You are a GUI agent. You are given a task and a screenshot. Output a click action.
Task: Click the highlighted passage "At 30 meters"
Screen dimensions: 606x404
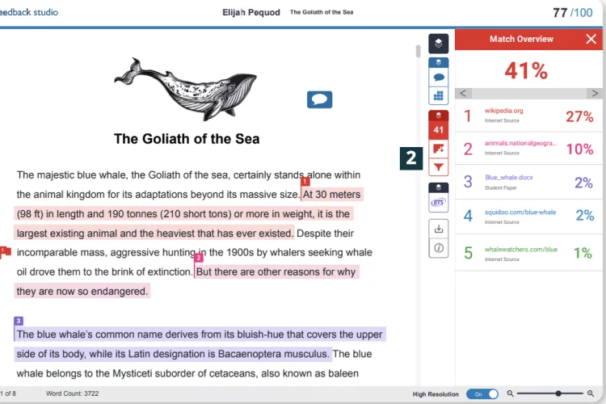331,195
